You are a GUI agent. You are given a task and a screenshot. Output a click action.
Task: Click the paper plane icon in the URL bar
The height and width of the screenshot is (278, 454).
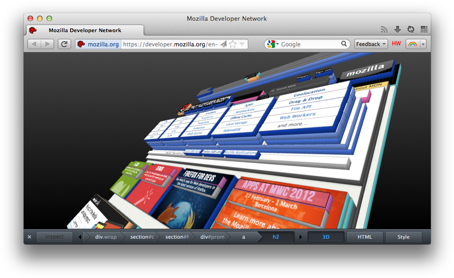pyautogui.click(x=223, y=44)
